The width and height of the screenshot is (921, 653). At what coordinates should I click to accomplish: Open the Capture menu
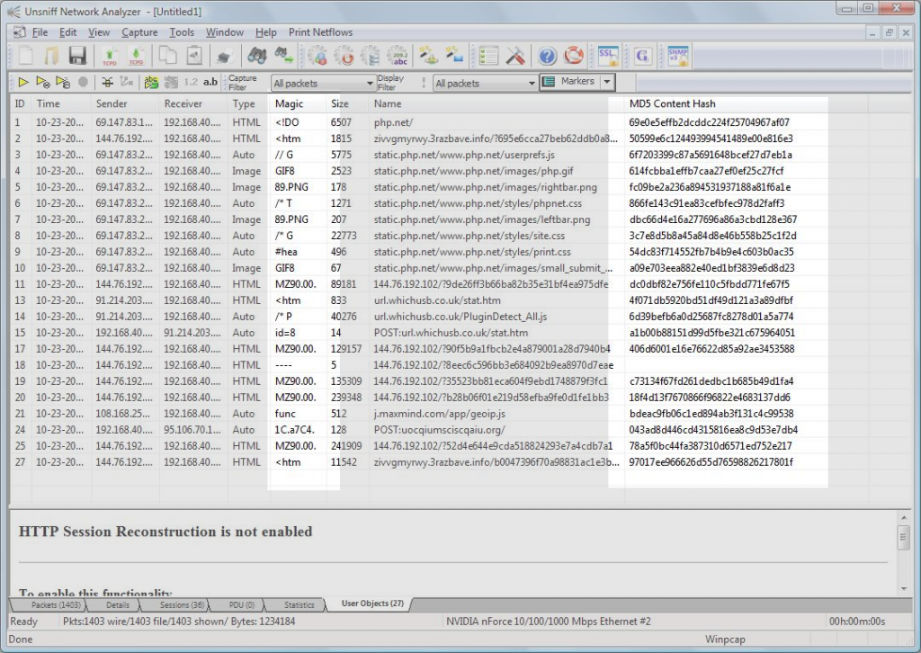(139, 32)
